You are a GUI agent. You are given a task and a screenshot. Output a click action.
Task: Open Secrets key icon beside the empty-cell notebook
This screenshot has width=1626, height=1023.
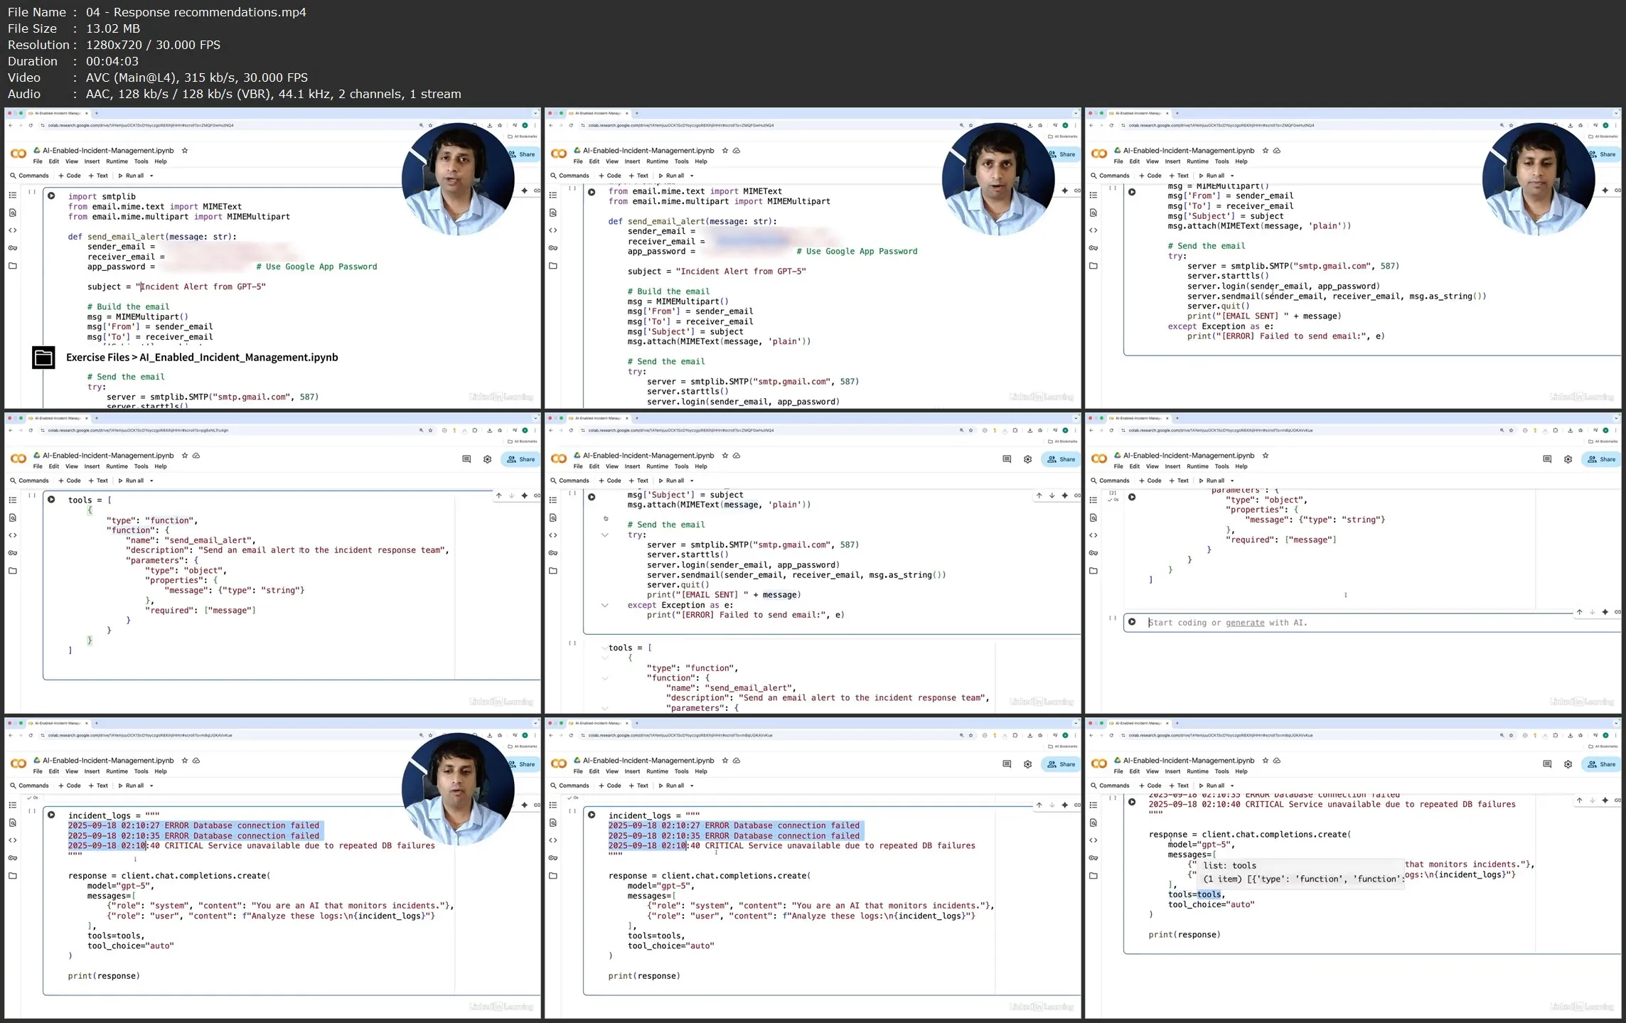point(1093,553)
